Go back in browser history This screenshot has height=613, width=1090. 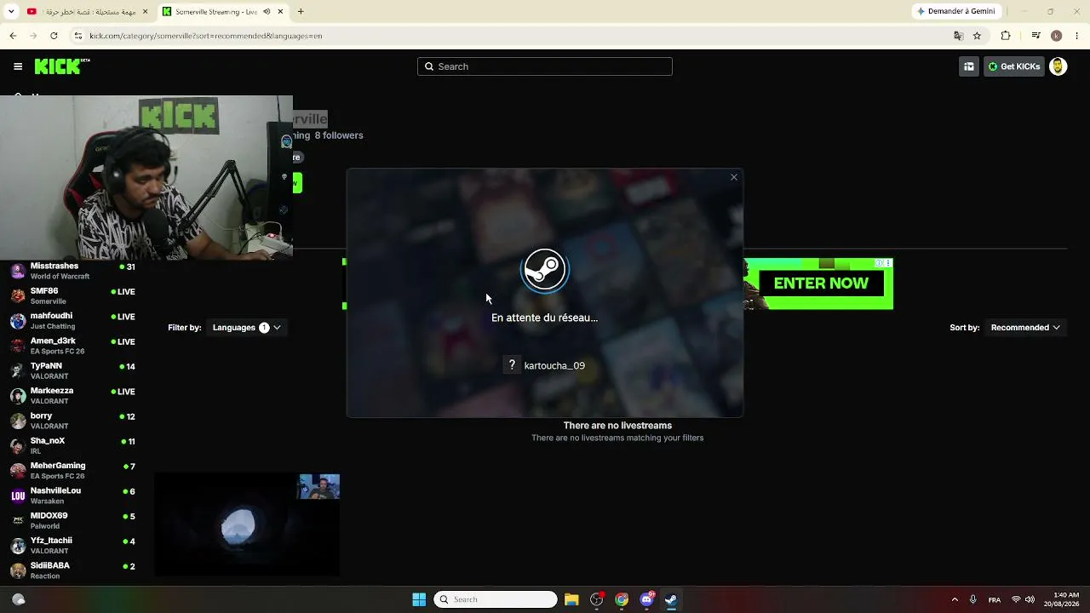click(13, 36)
